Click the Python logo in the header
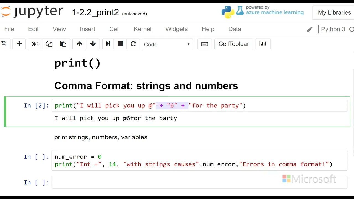Screen dimensions: 354x199 (x=228, y=12)
